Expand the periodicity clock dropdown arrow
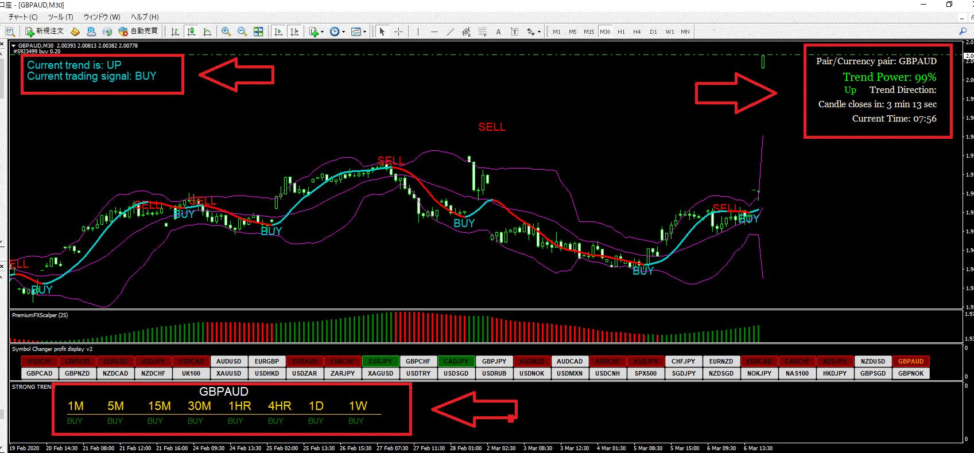Image resolution: width=974 pixels, height=453 pixels. click(x=343, y=32)
